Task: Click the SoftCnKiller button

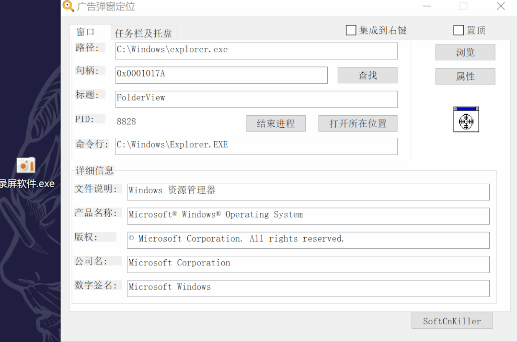Action: [452, 321]
